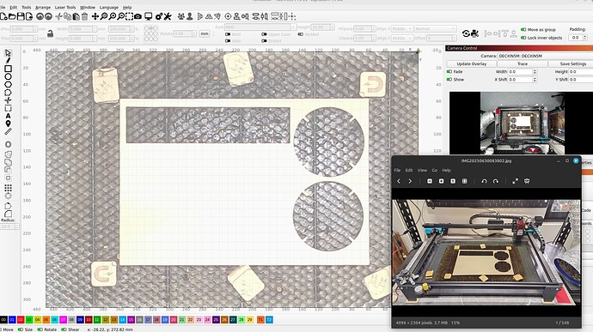Open the Arrange menu
Image resolution: width=593 pixels, height=332 pixels.
(x=43, y=7)
